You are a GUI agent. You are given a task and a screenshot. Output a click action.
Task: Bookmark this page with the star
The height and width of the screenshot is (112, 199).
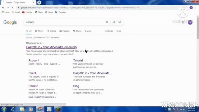click(x=185, y=7)
